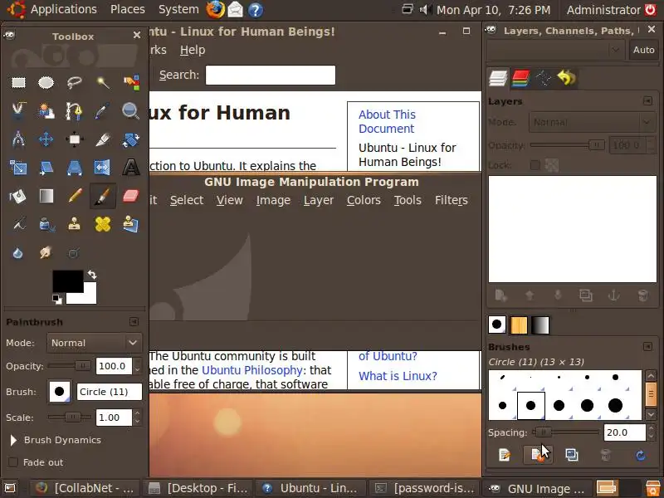The width and height of the screenshot is (664, 498).
Task: Open the View menu in GIMP
Action: click(x=230, y=200)
